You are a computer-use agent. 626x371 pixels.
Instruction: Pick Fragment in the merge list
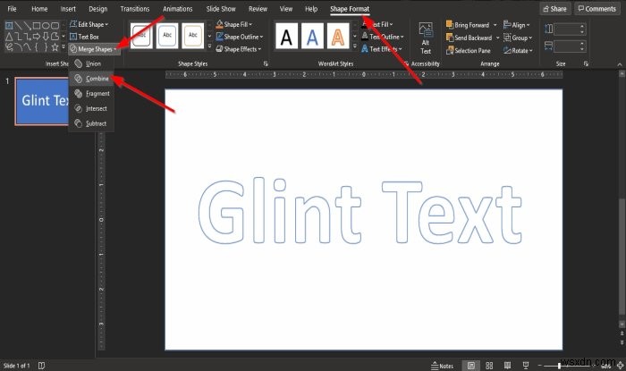pyautogui.click(x=91, y=94)
